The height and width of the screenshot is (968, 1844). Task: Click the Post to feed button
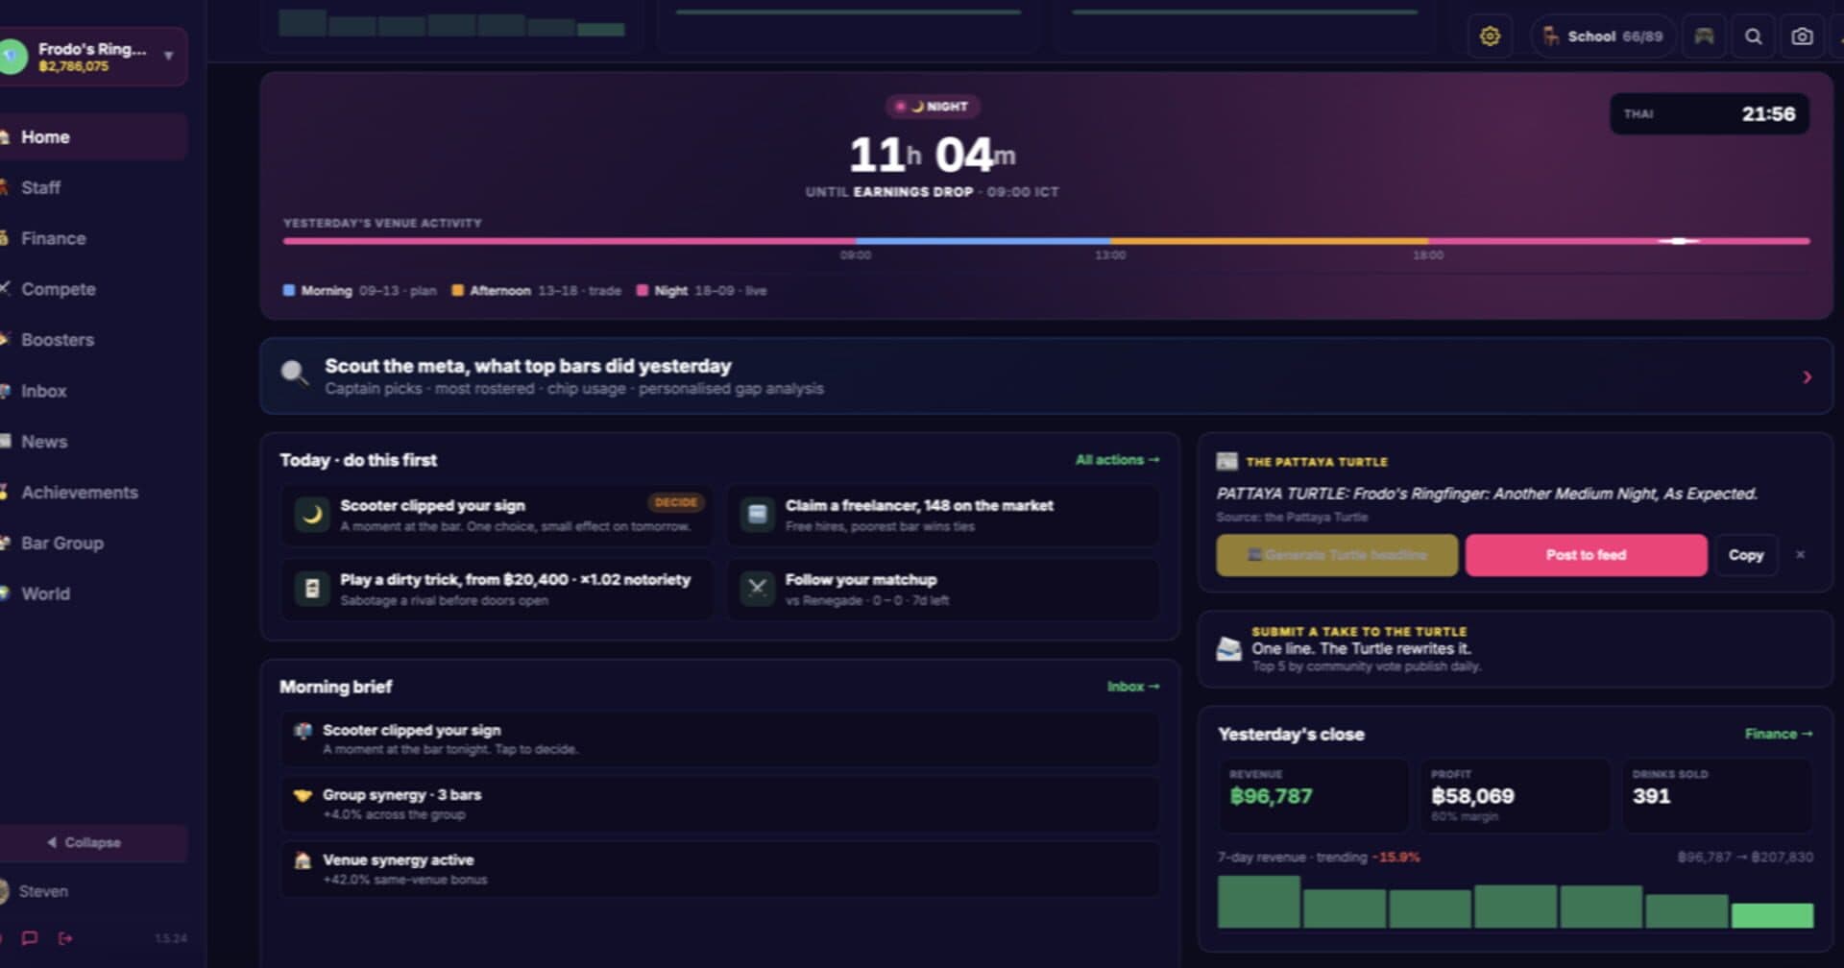(x=1586, y=555)
